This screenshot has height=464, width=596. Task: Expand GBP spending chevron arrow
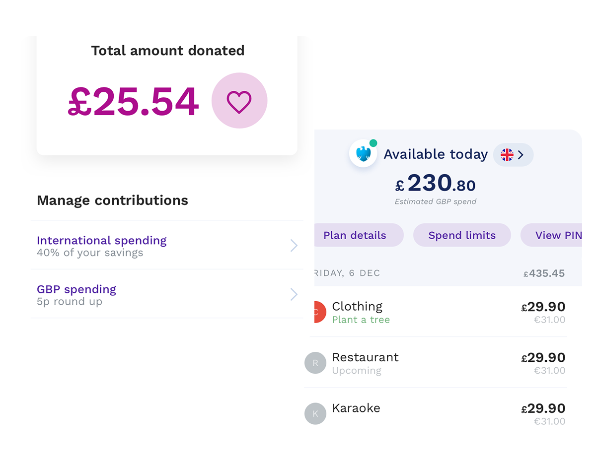point(294,294)
